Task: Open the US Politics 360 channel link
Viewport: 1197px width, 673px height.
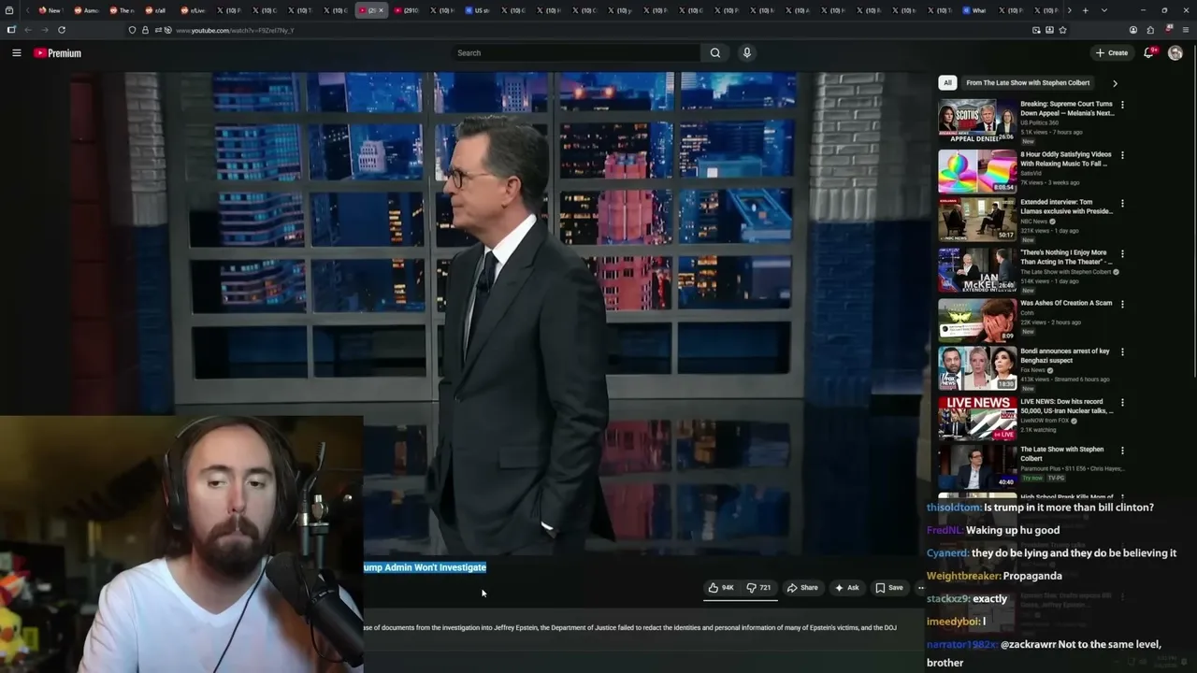Action: point(1039,122)
